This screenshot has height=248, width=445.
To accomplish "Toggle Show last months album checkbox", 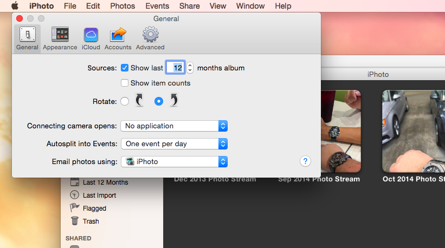I will tap(125, 68).
